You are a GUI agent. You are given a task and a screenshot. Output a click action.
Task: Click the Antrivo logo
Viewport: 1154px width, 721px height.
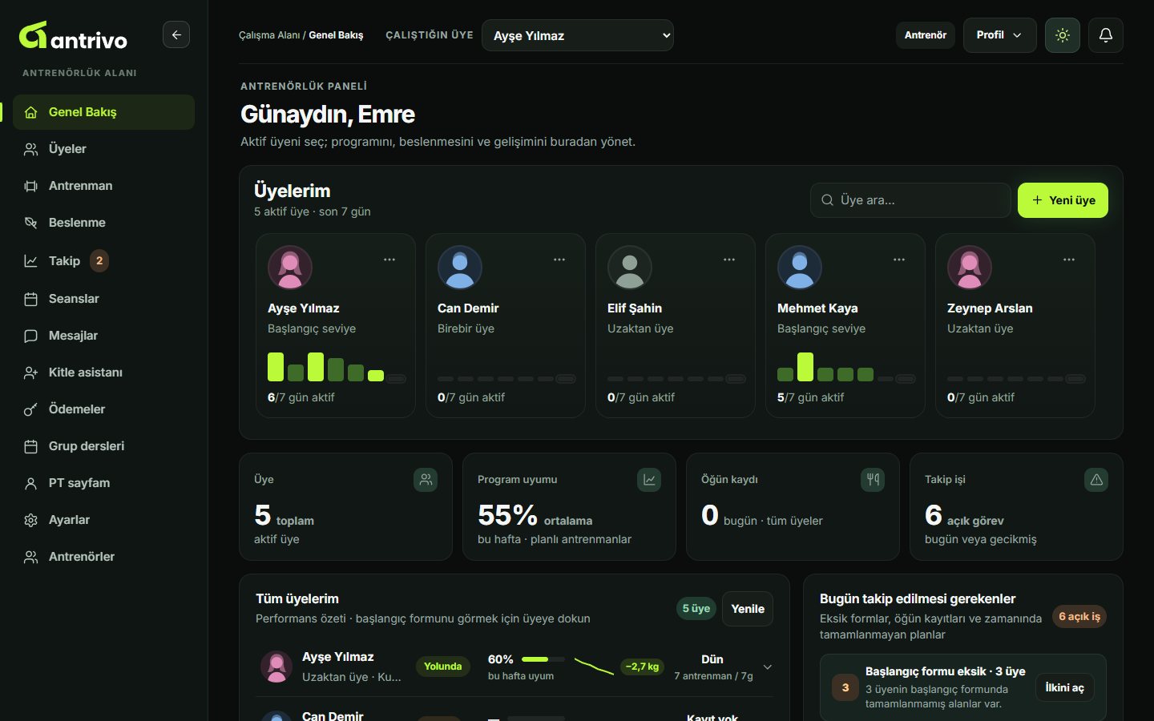tap(73, 36)
